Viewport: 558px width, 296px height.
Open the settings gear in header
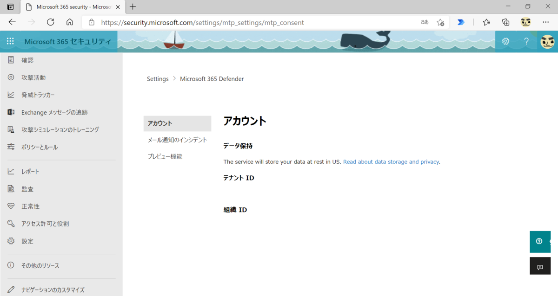click(x=505, y=41)
